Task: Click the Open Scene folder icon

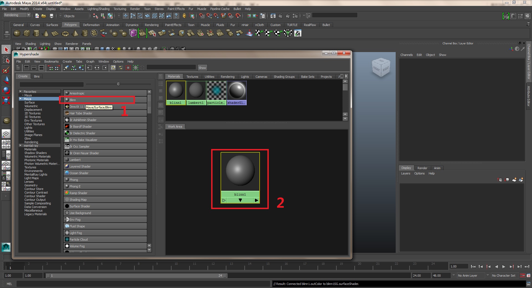Action: coord(44,16)
